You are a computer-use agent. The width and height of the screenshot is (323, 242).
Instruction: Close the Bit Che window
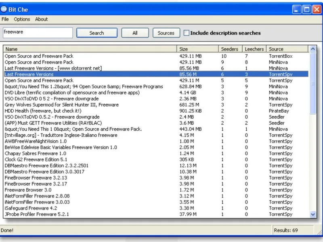316,9
